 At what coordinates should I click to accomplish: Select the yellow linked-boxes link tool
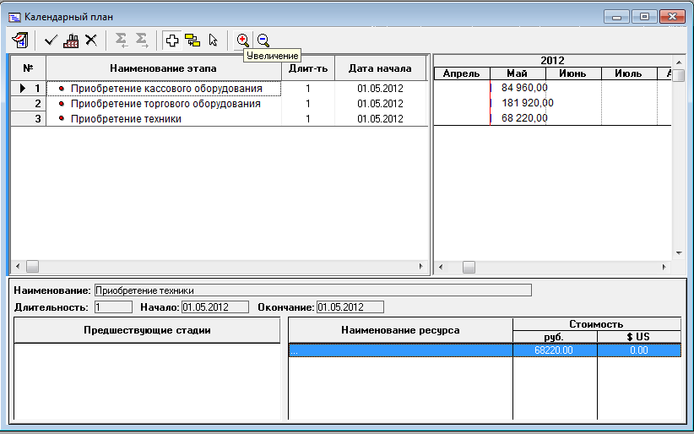[192, 41]
